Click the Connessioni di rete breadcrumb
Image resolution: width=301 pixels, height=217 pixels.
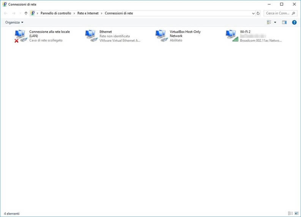(119, 13)
